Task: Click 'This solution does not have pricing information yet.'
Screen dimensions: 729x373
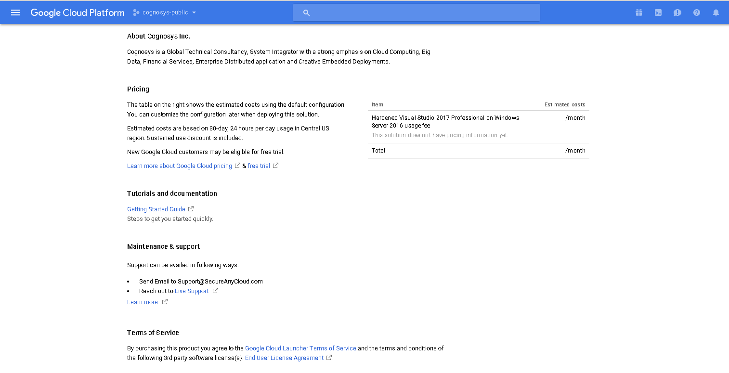Action: (440, 135)
